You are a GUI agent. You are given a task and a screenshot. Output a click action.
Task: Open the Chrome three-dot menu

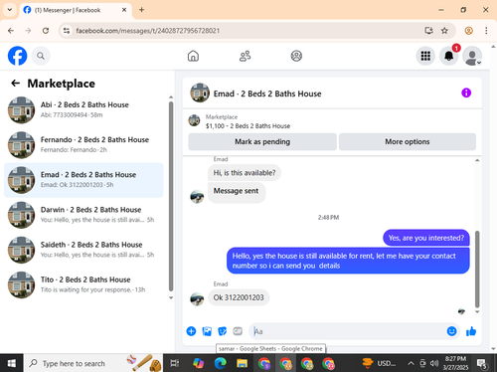point(486,31)
